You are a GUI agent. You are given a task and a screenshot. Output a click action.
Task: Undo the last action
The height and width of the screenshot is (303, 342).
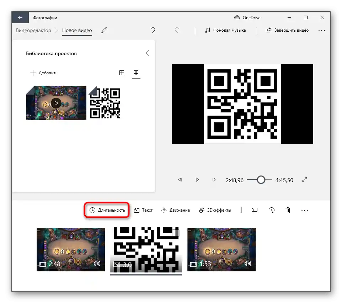tap(153, 30)
